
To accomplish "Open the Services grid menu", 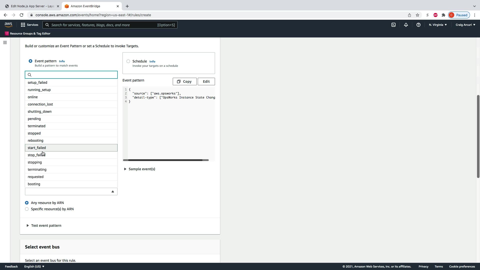I will tap(29, 25).
